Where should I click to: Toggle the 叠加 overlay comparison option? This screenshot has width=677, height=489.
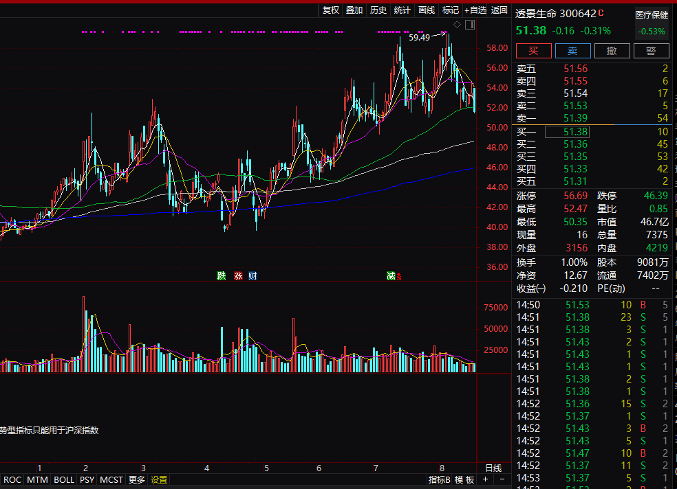[x=354, y=10]
